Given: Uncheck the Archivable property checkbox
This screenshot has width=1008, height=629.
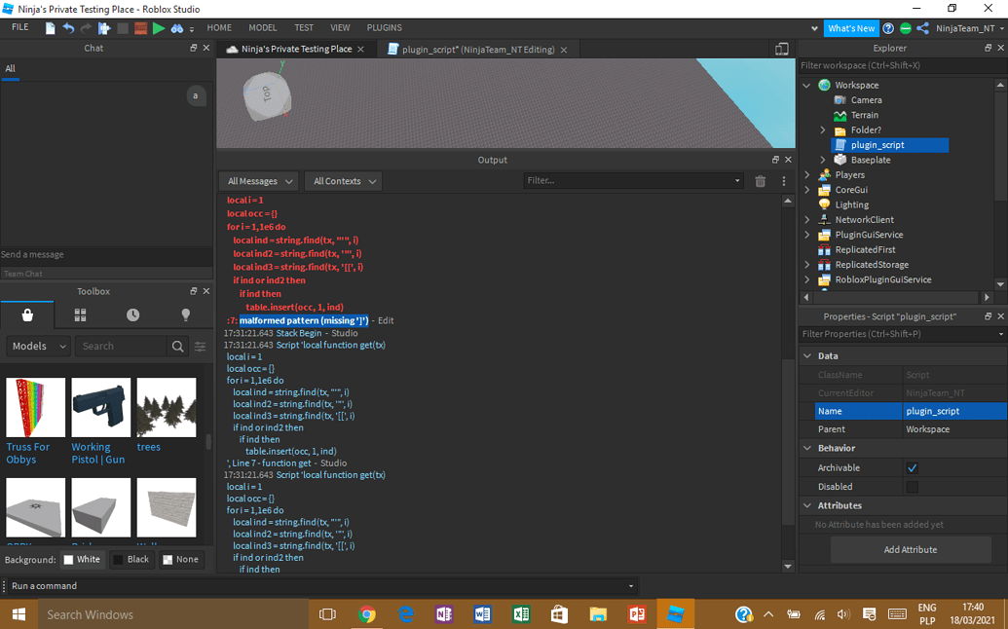Looking at the screenshot, I should (913, 467).
